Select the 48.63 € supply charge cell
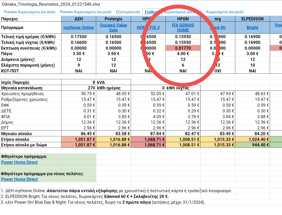 tap(252, 94)
